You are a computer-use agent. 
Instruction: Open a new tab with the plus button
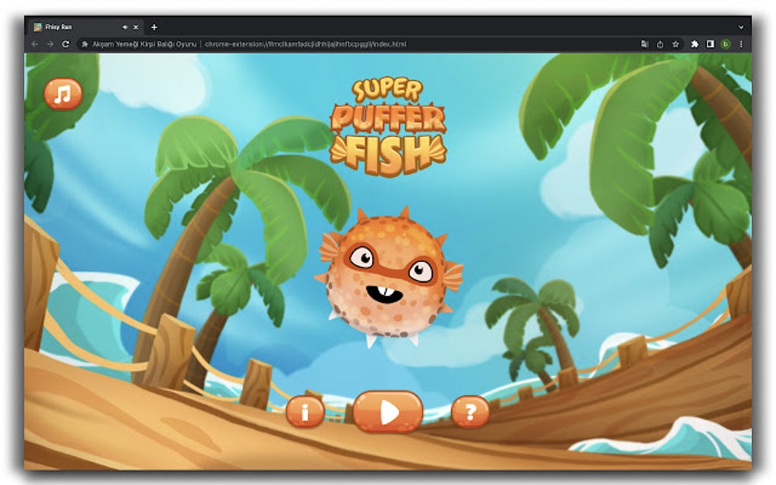[x=154, y=27]
